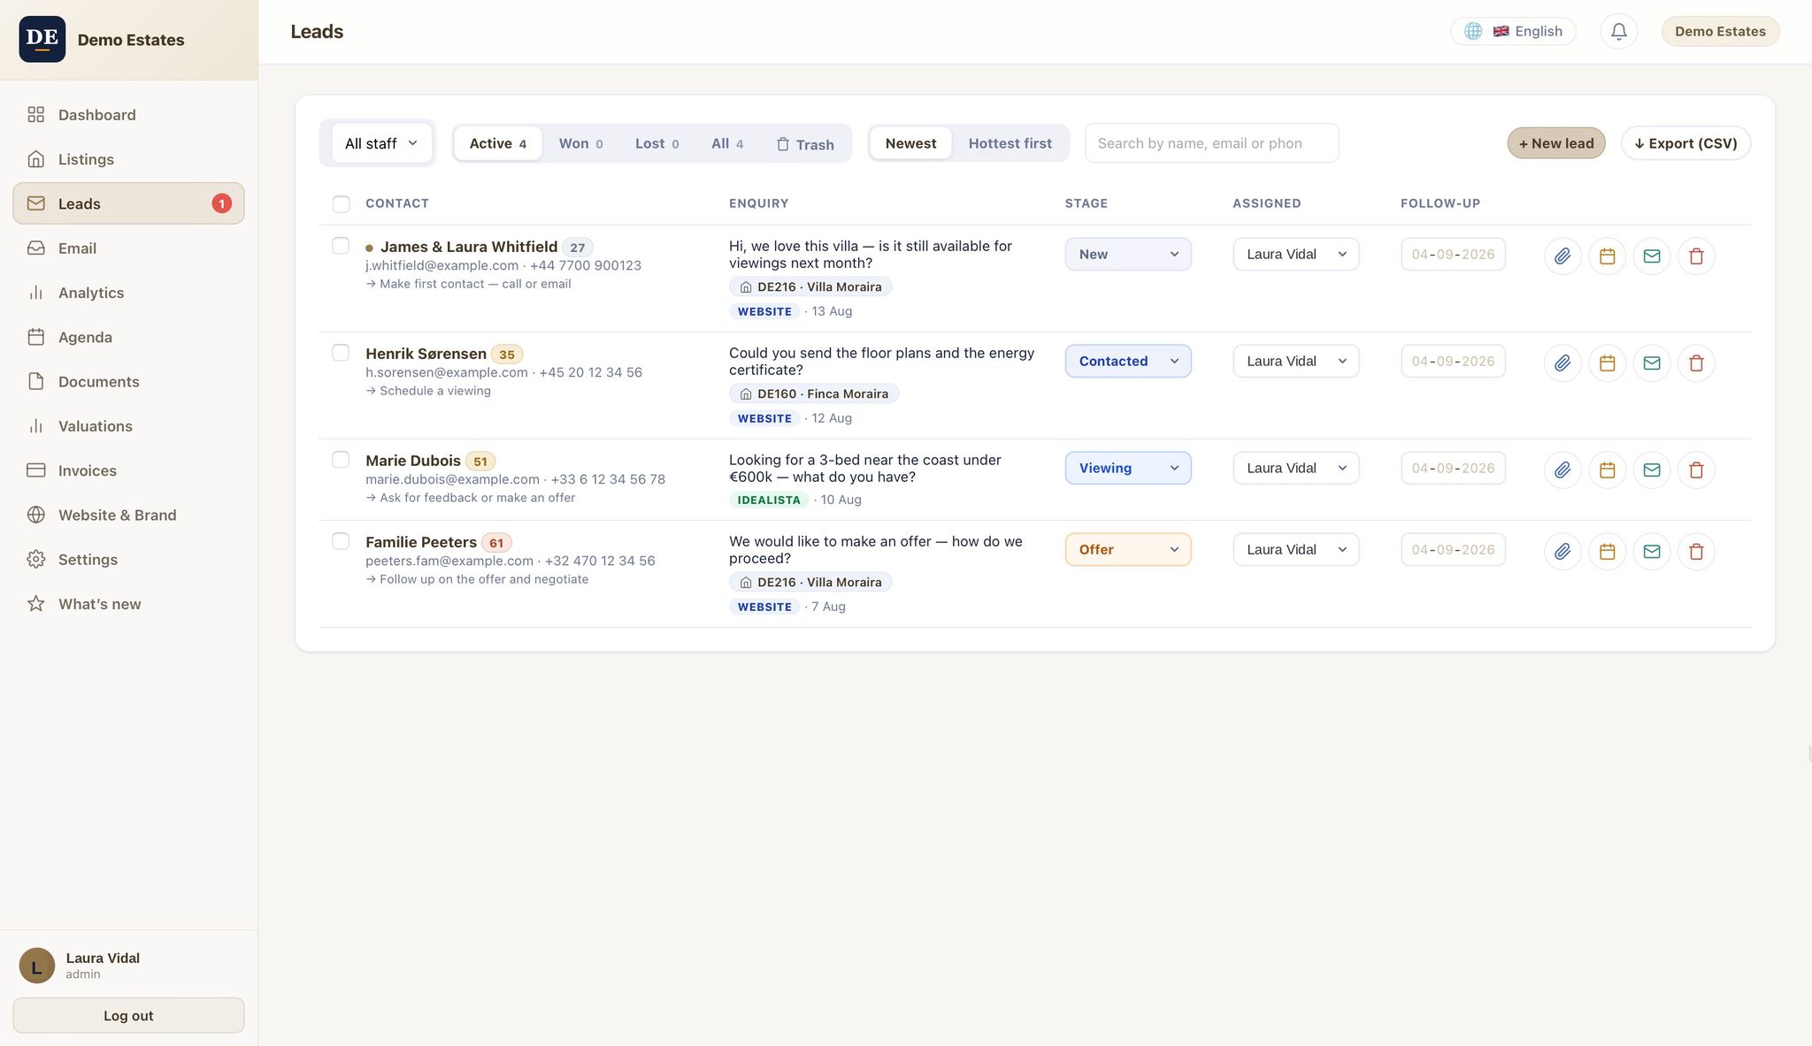This screenshot has width=1812, height=1046.
Task: Set the follow-up date for Whitfield
Action: [1453, 255]
